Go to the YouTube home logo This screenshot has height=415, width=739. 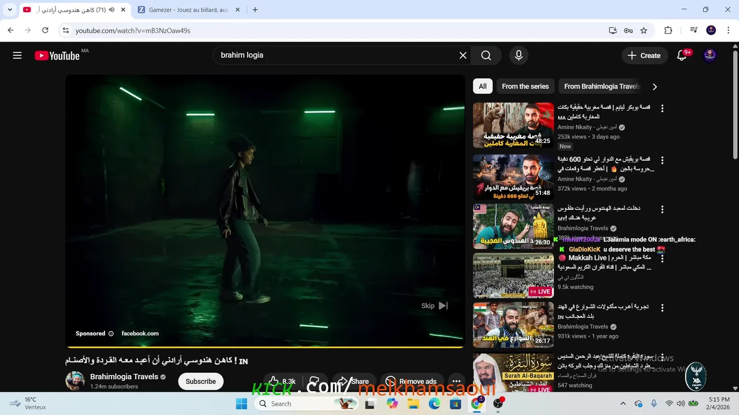(x=57, y=55)
